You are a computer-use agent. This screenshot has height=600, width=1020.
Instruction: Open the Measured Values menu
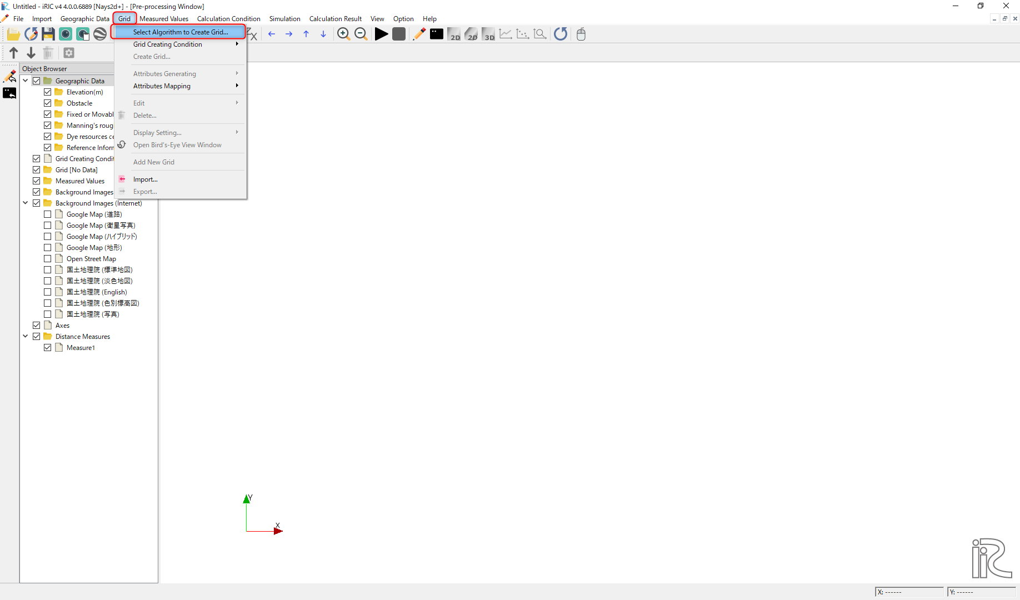164,19
